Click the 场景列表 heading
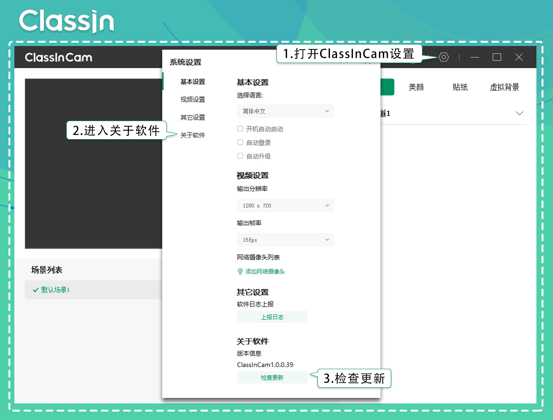 (x=47, y=270)
